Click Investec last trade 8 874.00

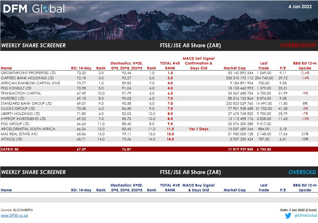coord(264,98)
